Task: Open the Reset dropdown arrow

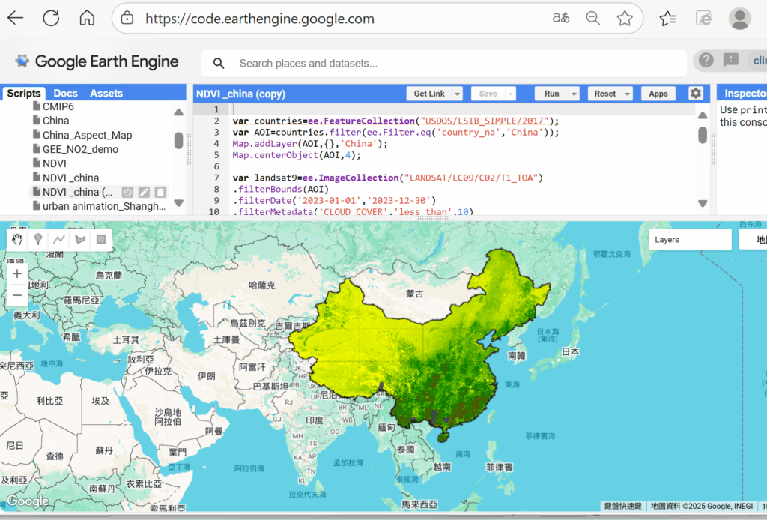Action: 627,94
